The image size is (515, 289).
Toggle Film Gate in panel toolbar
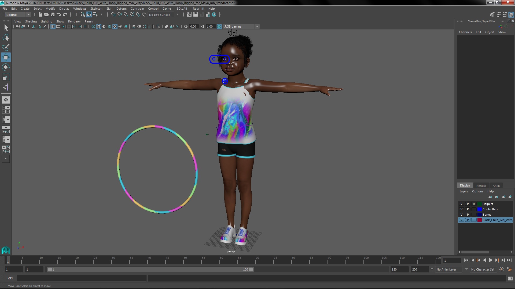click(x=58, y=26)
